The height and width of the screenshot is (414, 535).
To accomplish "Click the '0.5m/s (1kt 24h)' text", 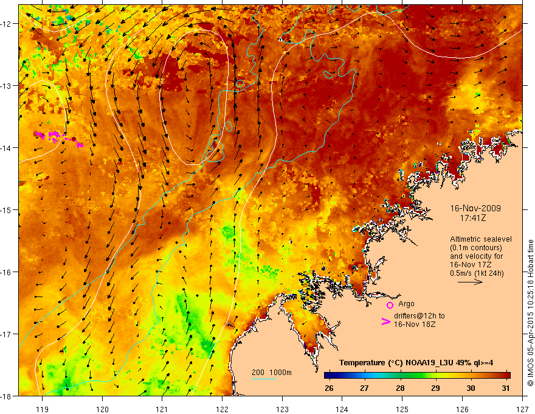I will (x=477, y=273).
